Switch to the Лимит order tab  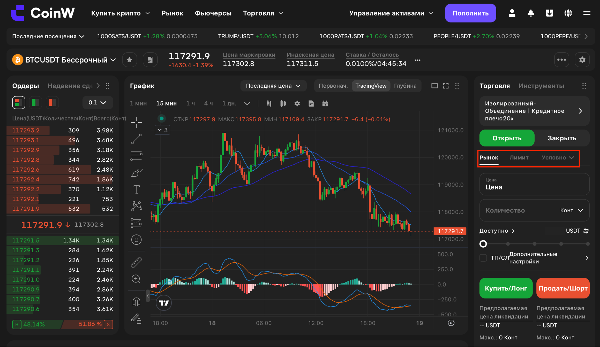tap(519, 158)
